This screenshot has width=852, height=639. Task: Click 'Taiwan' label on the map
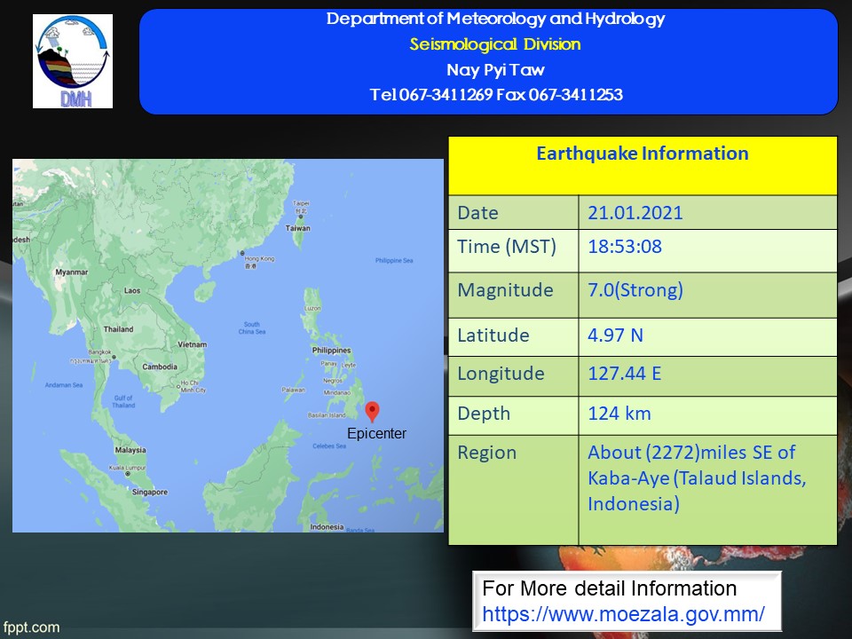coord(298,228)
